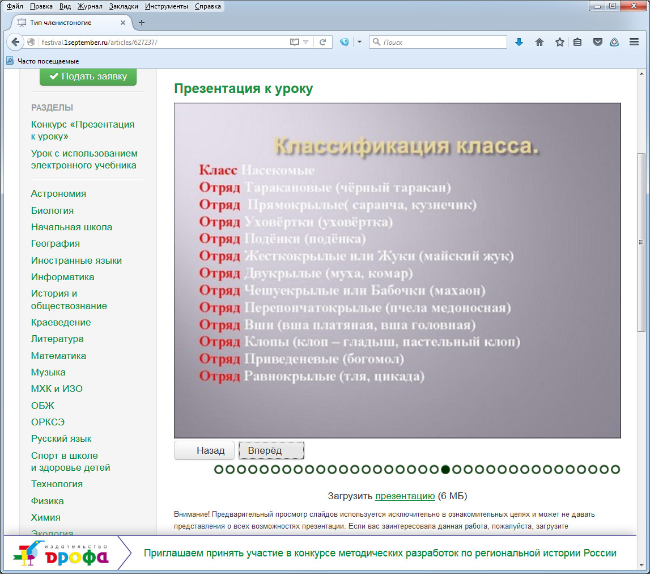Click the page vertical scrollbar thumb
The height and width of the screenshot is (574, 650).
[x=641, y=242]
